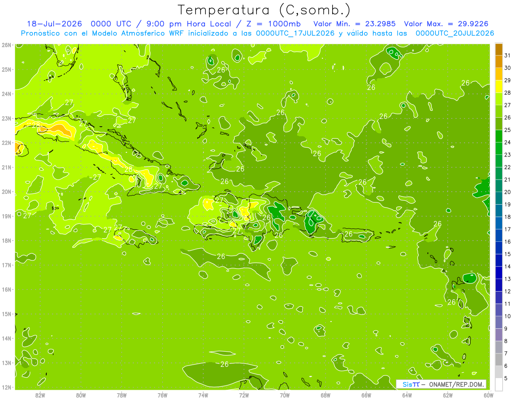This screenshot has width=519, height=401.
Task: Click legend value 31 on the color scale
Action: 508,55
